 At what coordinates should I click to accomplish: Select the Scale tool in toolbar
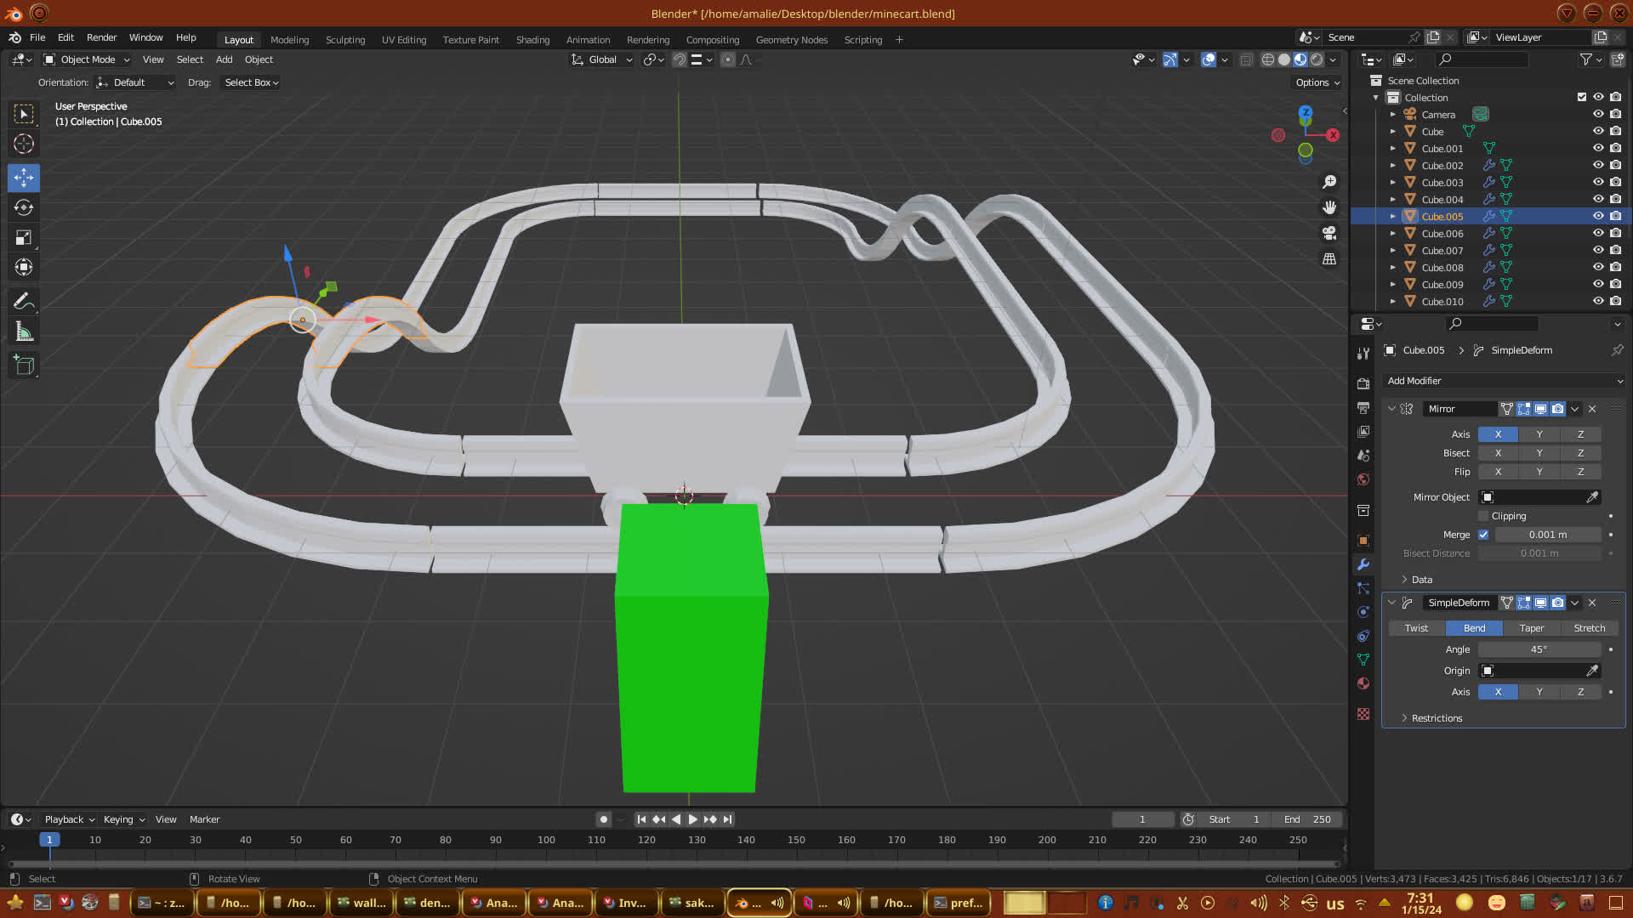pos(24,238)
